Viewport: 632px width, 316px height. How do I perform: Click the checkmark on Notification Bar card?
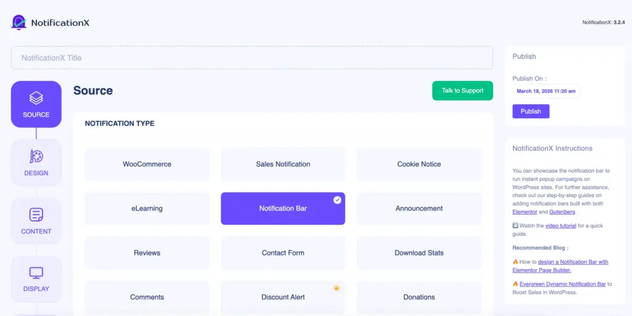click(338, 200)
